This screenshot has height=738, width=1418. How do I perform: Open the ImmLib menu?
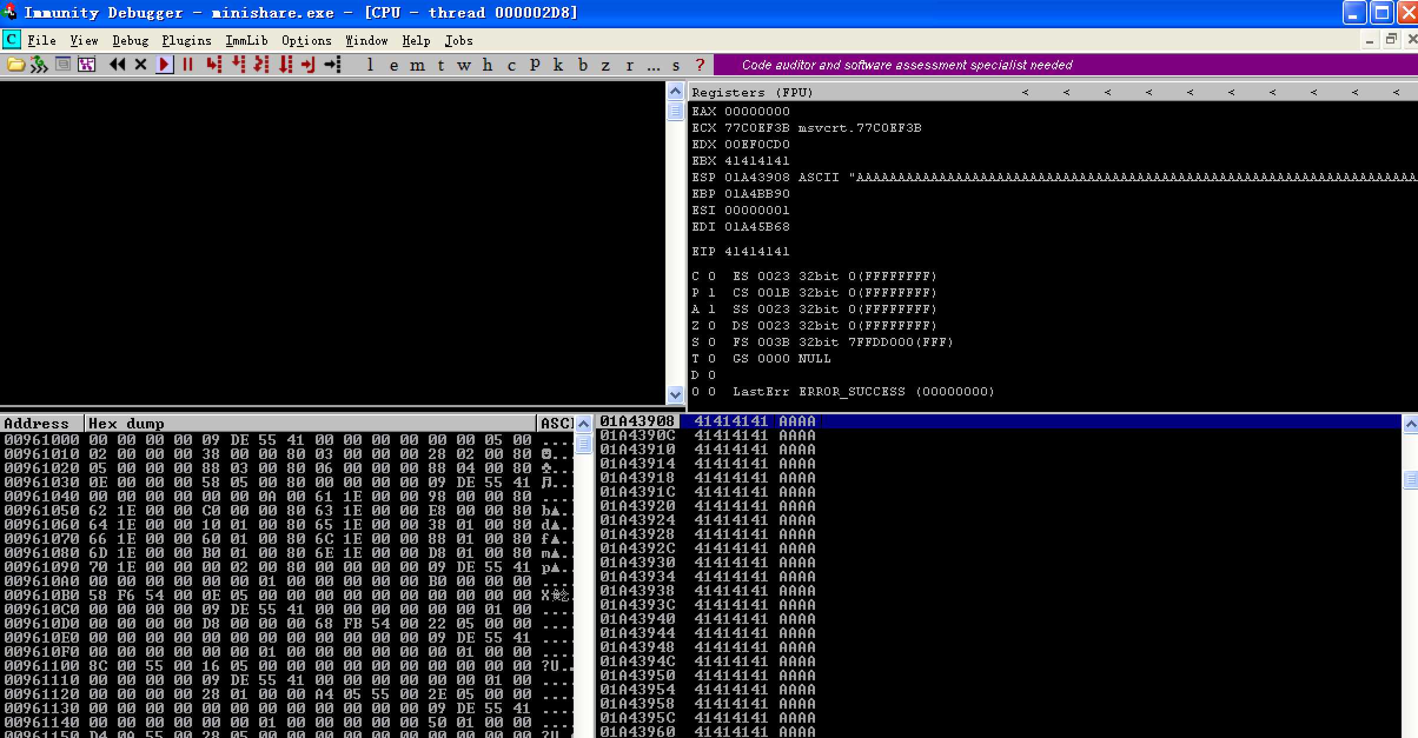[x=247, y=41]
